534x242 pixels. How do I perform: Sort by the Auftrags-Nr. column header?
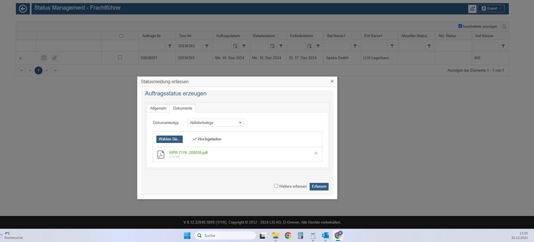tap(152, 36)
